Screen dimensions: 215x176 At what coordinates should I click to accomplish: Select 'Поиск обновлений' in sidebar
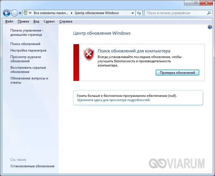pos(25,44)
